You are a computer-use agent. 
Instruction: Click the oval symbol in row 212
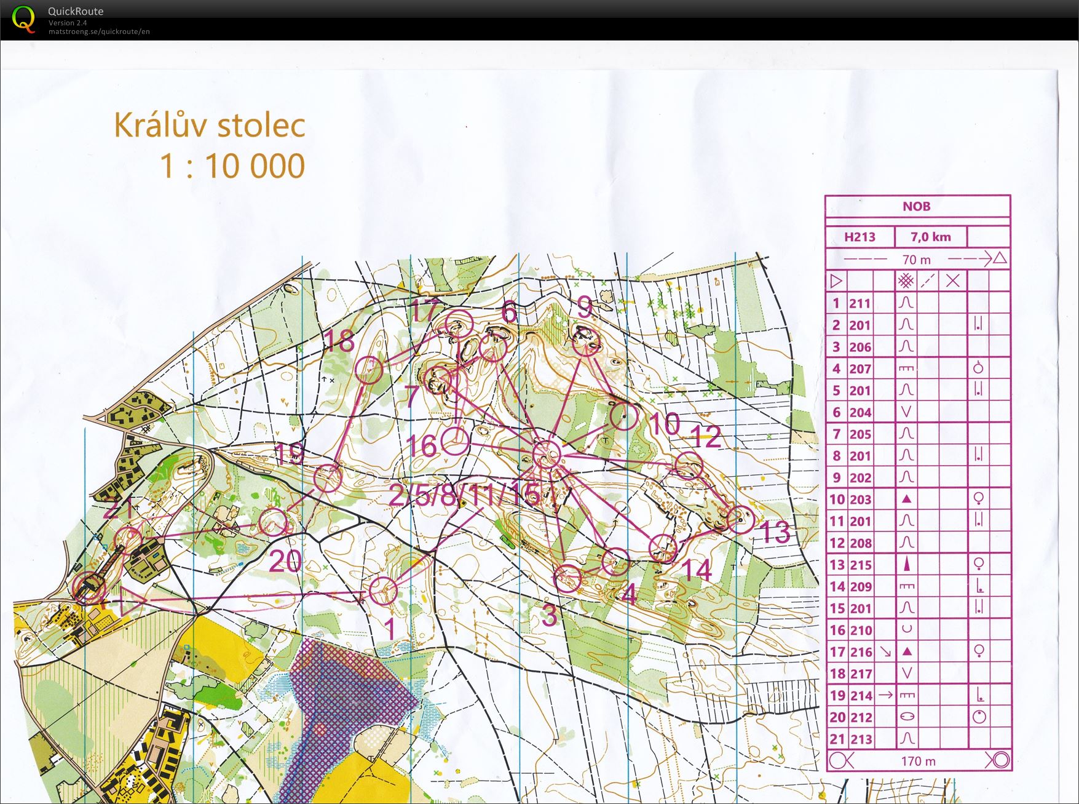tap(906, 717)
